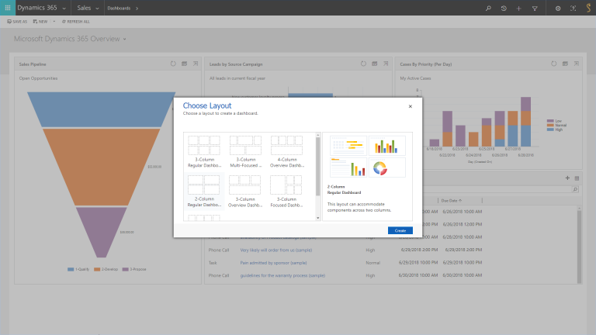Image resolution: width=596 pixels, height=335 pixels.
Task: Select 3-Column Multi-Focused layout
Action: [245, 151]
